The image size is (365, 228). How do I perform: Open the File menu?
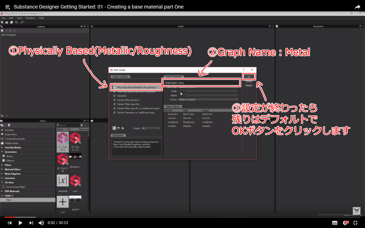pyautogui.click(x=3, y=18)
